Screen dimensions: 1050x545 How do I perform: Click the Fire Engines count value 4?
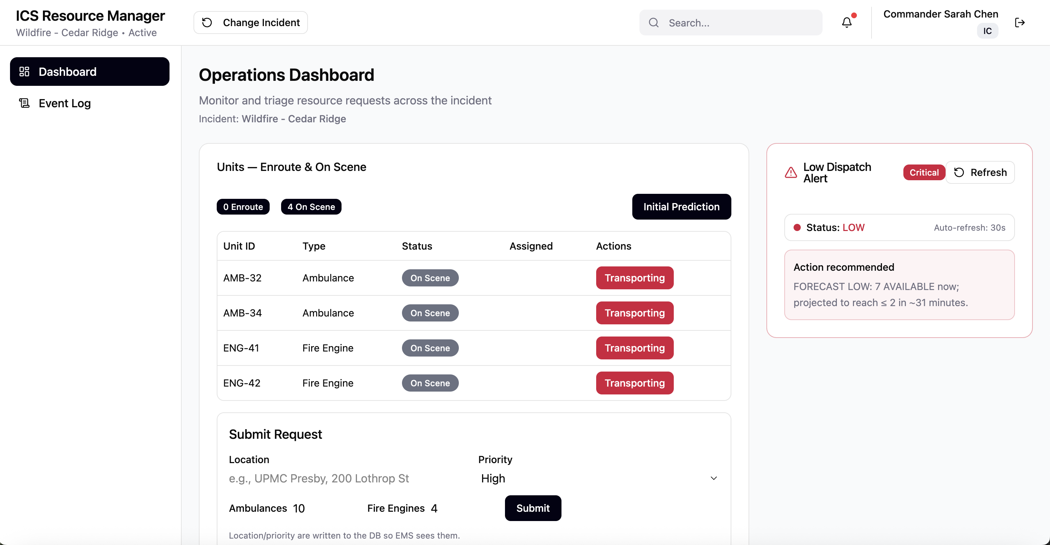coord(434,508)
